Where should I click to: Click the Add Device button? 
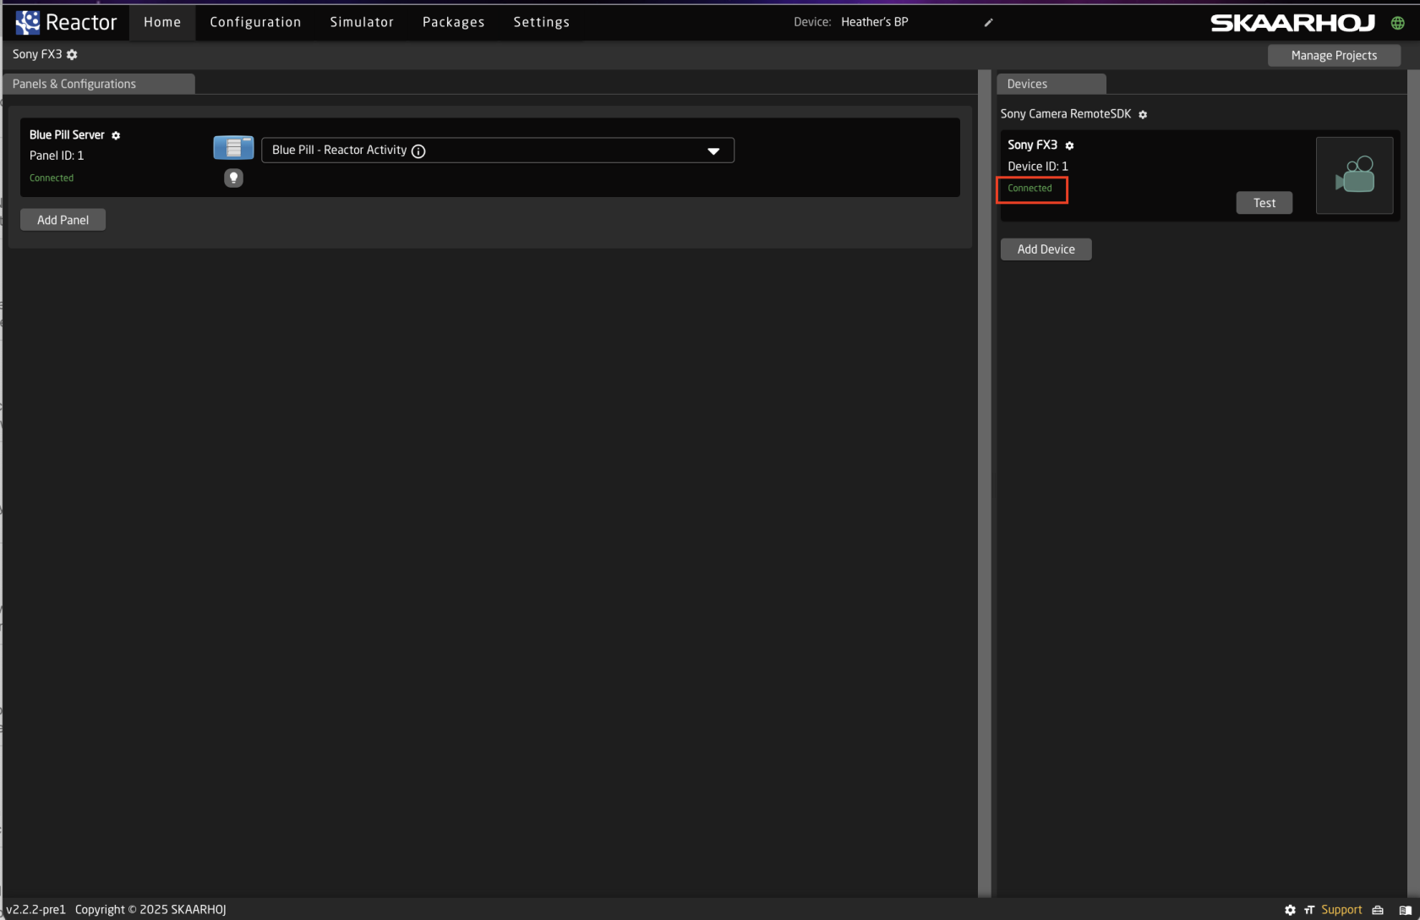(x=1046, y=249)
